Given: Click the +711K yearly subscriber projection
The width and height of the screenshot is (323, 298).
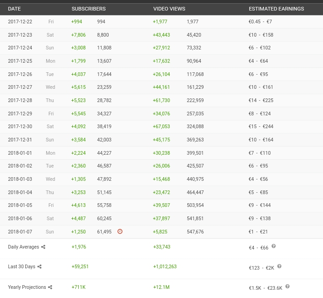Looking at the screenshot, I should point(78,287).
